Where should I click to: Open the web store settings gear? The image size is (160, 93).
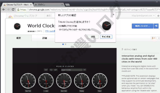pyautogui.click(x=158, y=16)
